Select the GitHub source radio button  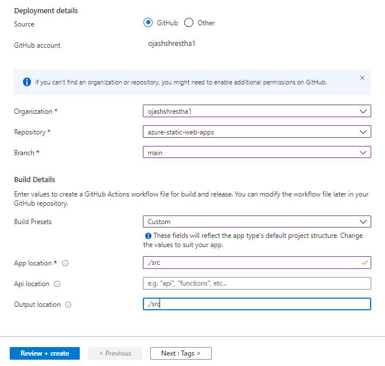[148, 23]
